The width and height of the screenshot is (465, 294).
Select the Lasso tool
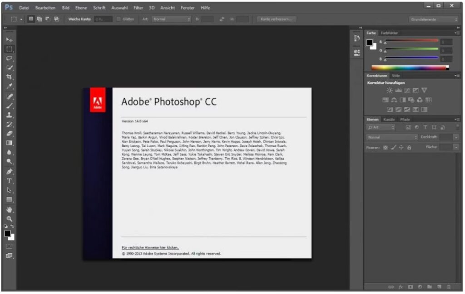pos(9,58)
